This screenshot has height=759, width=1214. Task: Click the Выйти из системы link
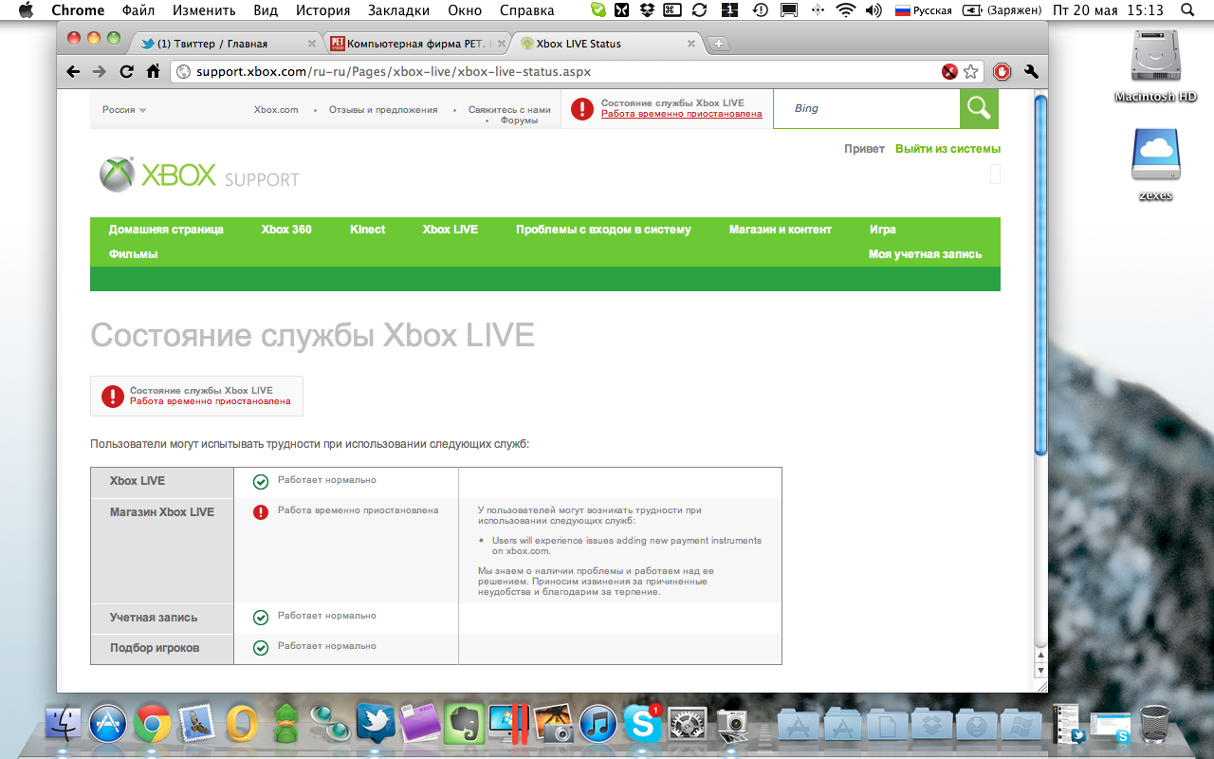point(947,149)
